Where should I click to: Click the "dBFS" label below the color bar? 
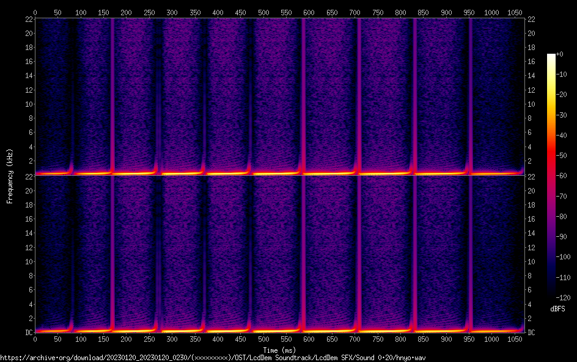click(x=557, y=310)
